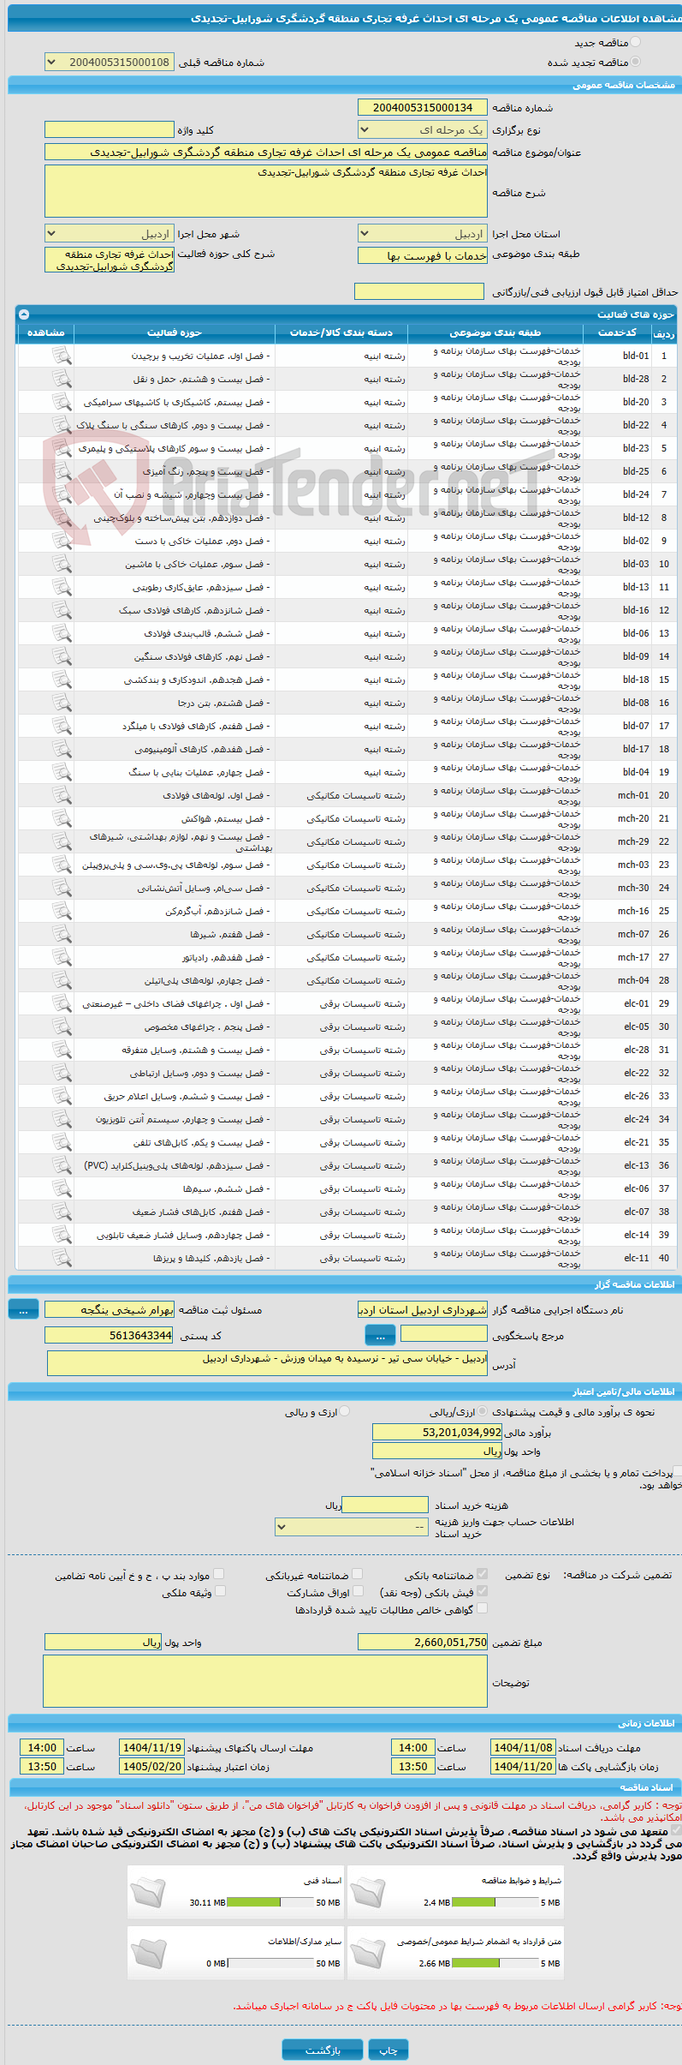682x2065 pixels.
Task: Open view icon for row elc-26
Action: click(x=62, y=1096)
